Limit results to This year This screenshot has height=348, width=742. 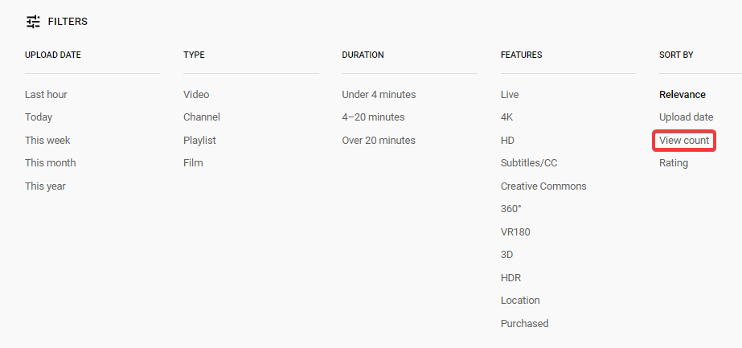tap(45, 186)
